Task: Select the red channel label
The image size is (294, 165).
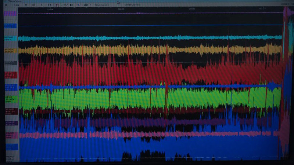Action: (11, 75)
